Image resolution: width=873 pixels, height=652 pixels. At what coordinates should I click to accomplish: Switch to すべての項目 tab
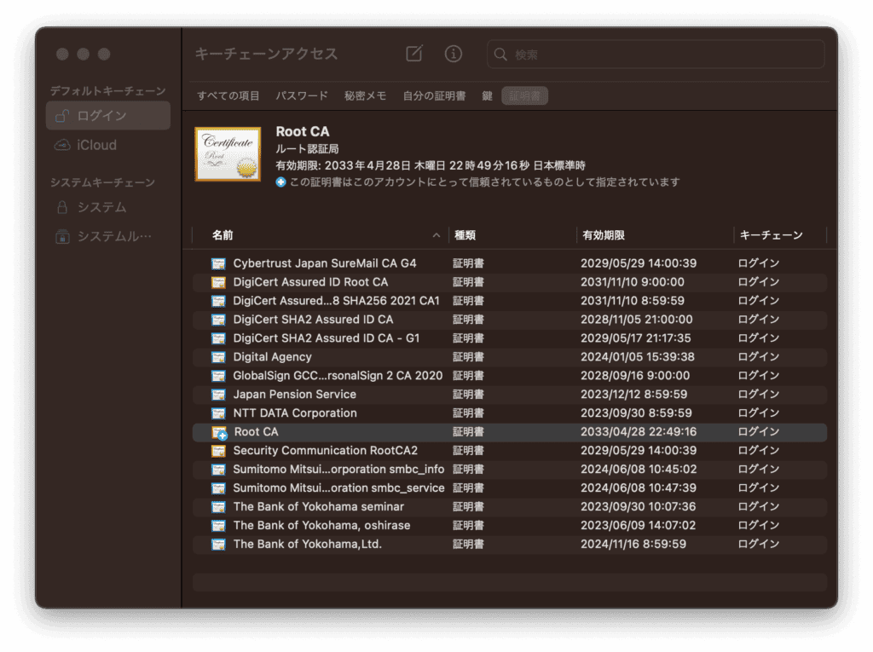point(228,95)
